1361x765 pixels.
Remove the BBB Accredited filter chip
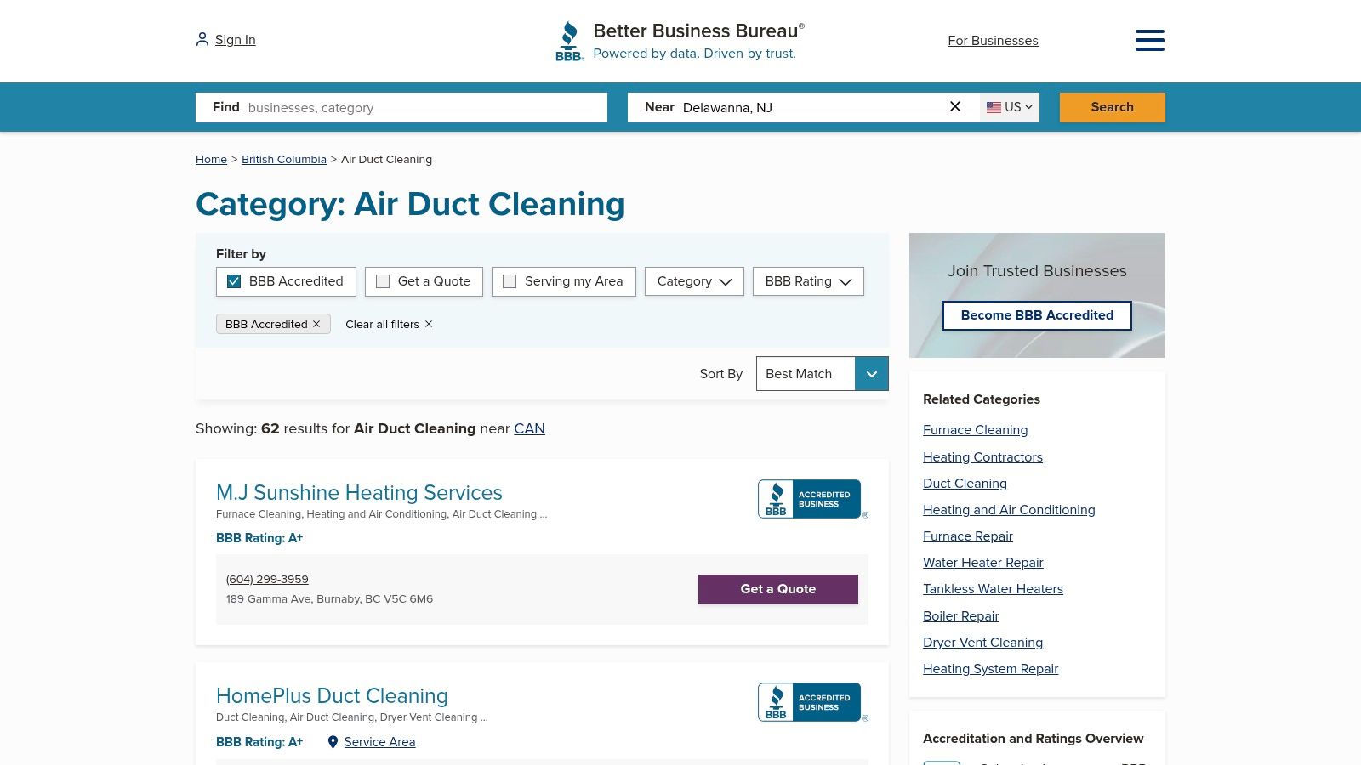point(316,324)
